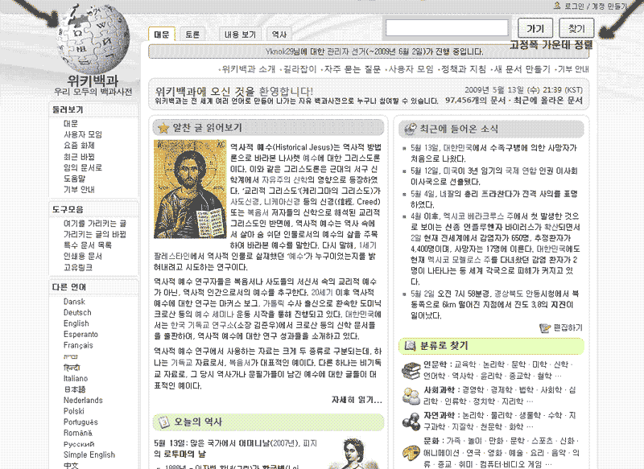644x469 pixels.
Task: Open the 위키백과 소개 link
Action: 249,69
